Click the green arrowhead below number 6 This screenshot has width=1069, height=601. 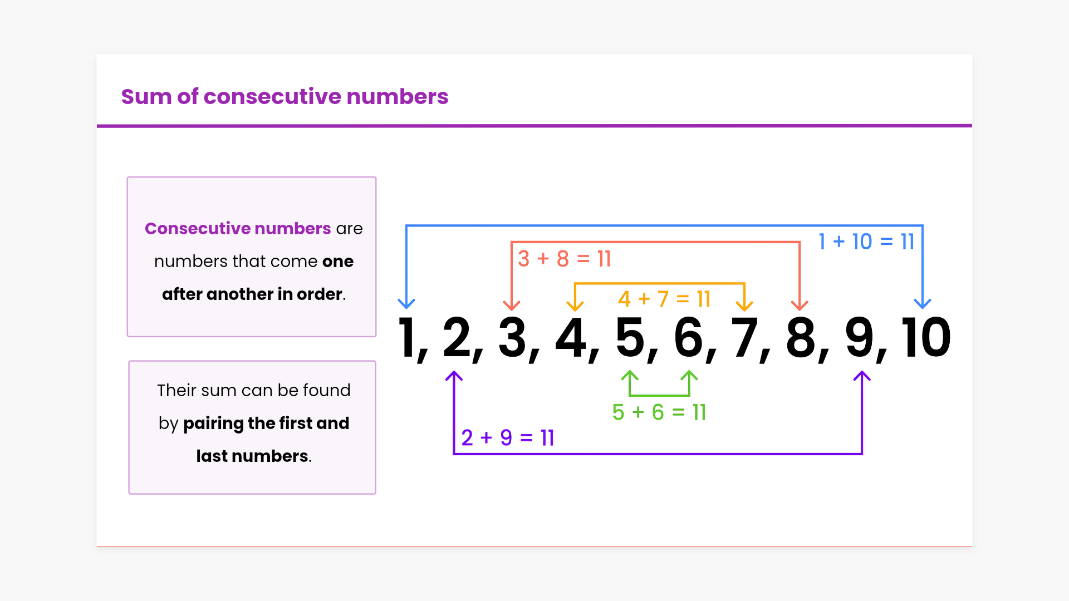[x=689, y=376]
